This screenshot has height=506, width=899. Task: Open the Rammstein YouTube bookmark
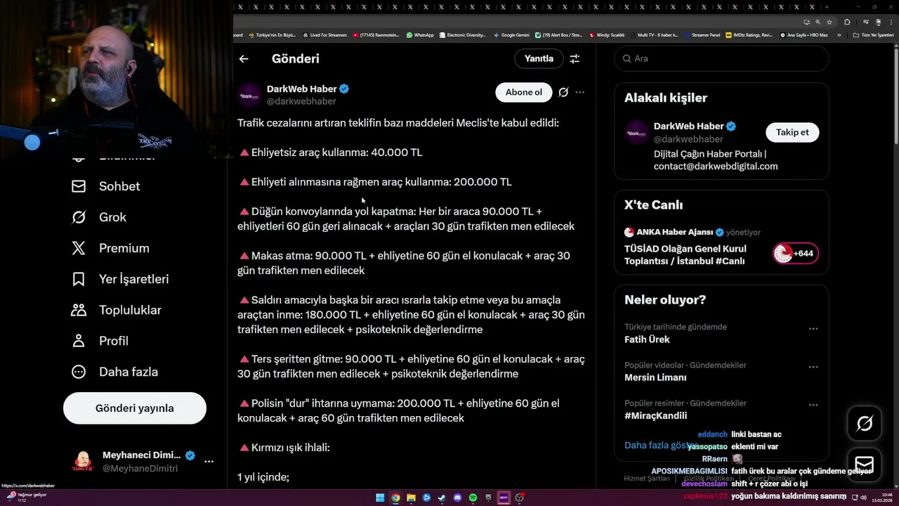pos(376,35)
